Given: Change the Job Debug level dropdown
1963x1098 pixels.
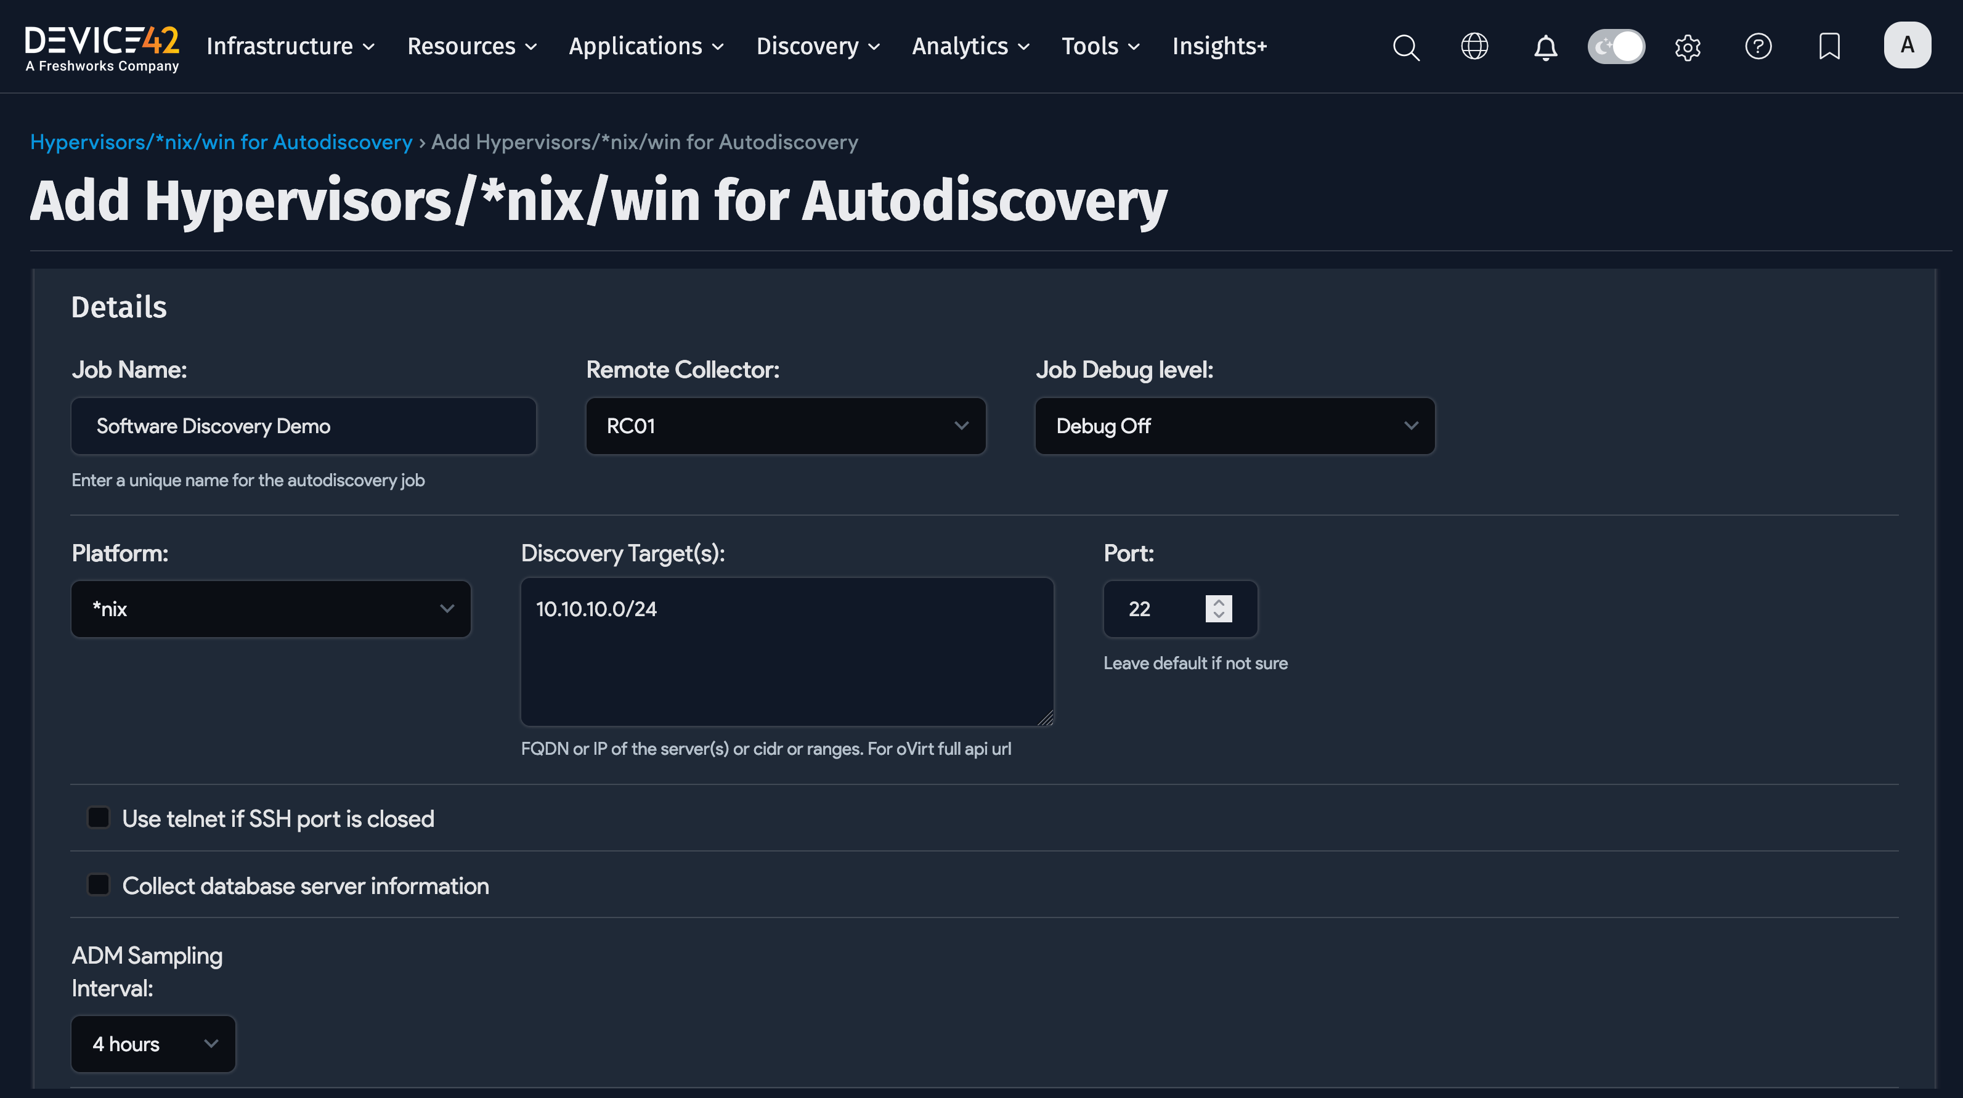Looking at the screenshot, I should tap(1233, 426).
